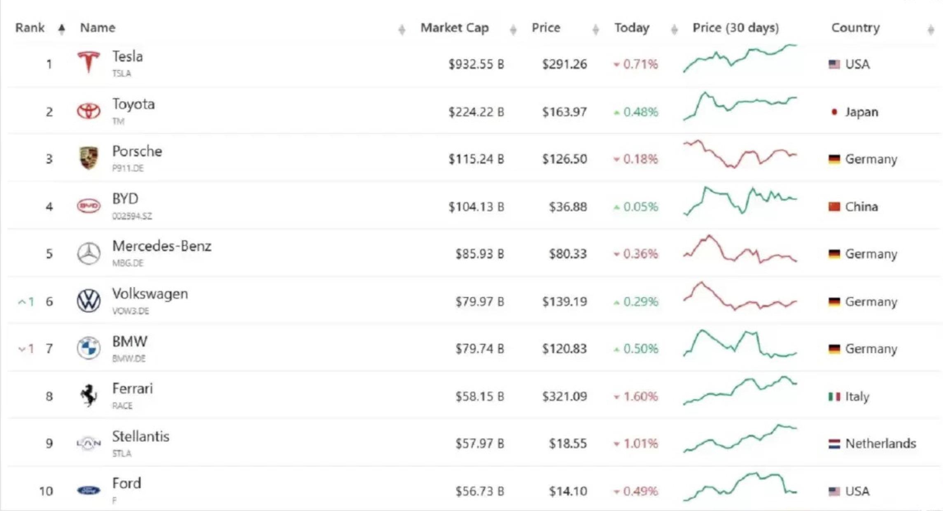Open the Volkswagen company link
943x511 pixels.
point(150,294)
